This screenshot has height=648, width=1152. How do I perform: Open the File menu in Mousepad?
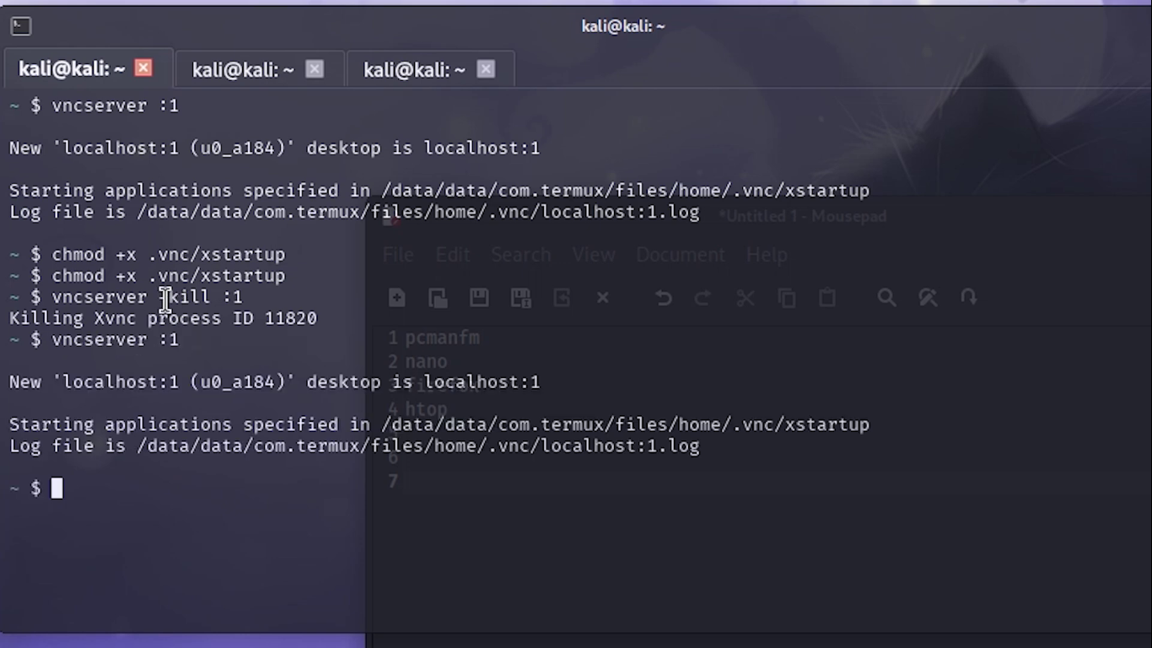[398, 255]
